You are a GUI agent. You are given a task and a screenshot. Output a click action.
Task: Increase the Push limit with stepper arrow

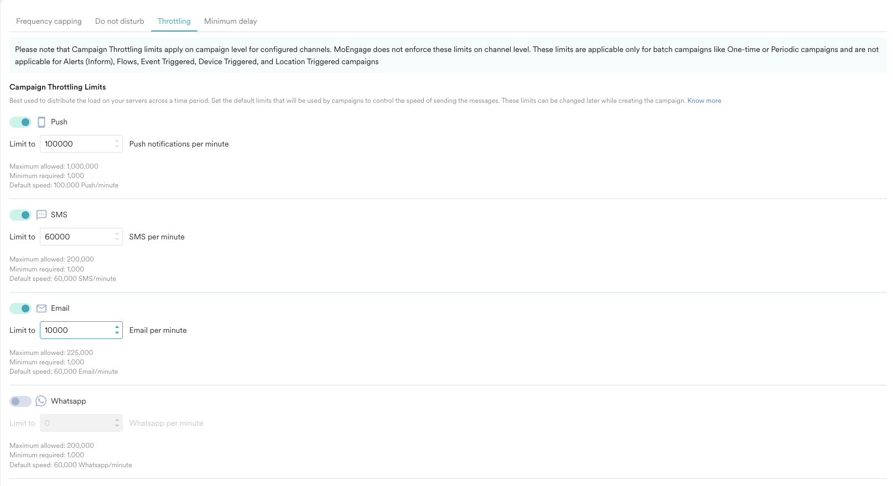pos(117,141)
